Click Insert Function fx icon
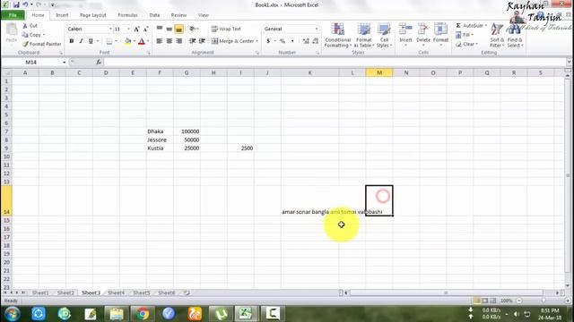This screenshot has width=574, height=322. tap(99, 62)
